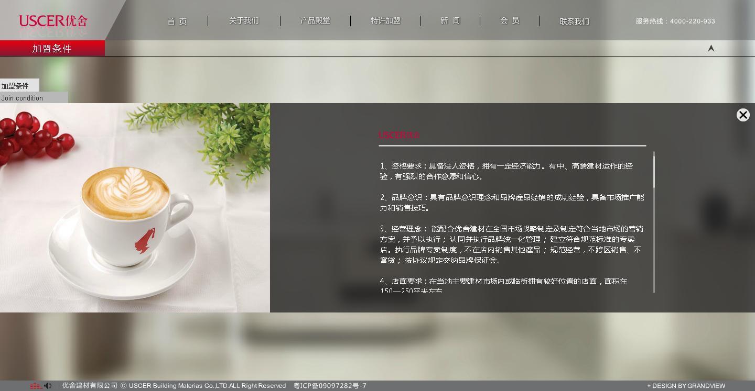The image size is (755, 391).
Task: Click the text panel's vertical scrollbar thumb
Action: [x=654, y=171]
